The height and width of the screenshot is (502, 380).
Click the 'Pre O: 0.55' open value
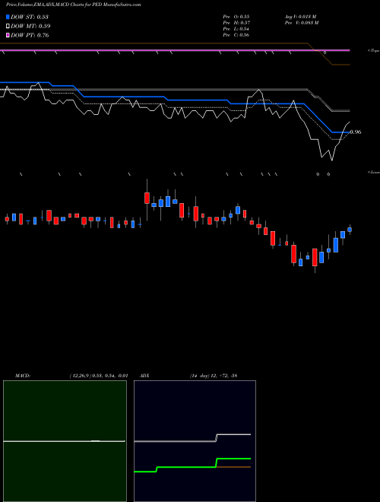(236, 17)
